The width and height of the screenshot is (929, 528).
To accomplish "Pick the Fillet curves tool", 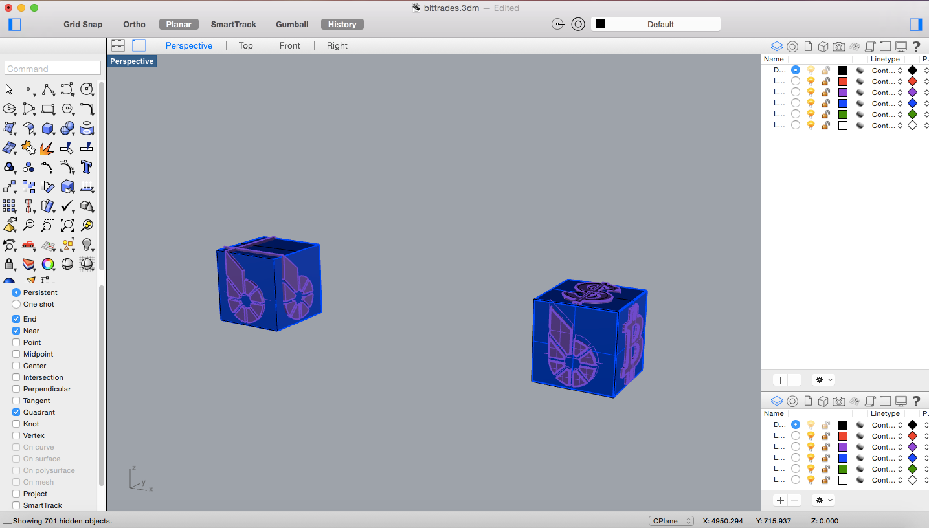I will pyautogui.click(x=87, y=109).
